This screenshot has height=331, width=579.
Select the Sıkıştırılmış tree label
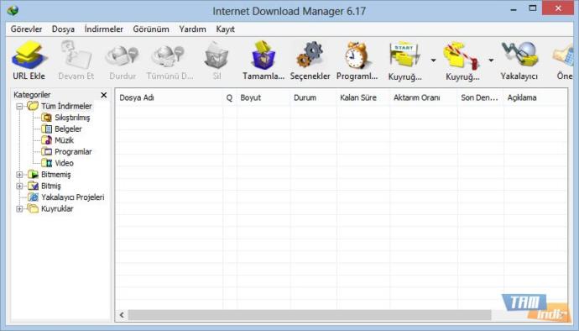click(72, 118)
